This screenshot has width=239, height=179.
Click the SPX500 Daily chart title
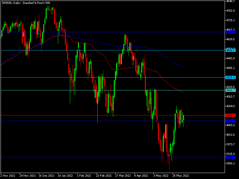26,3
